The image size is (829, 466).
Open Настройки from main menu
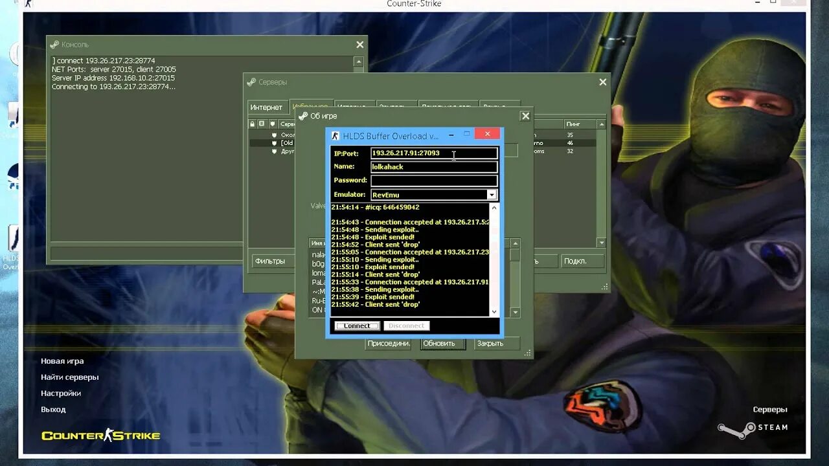61,394
